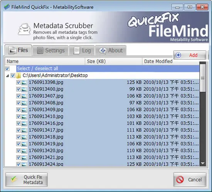Select file name 1760913398.jpg

(46, 82)
